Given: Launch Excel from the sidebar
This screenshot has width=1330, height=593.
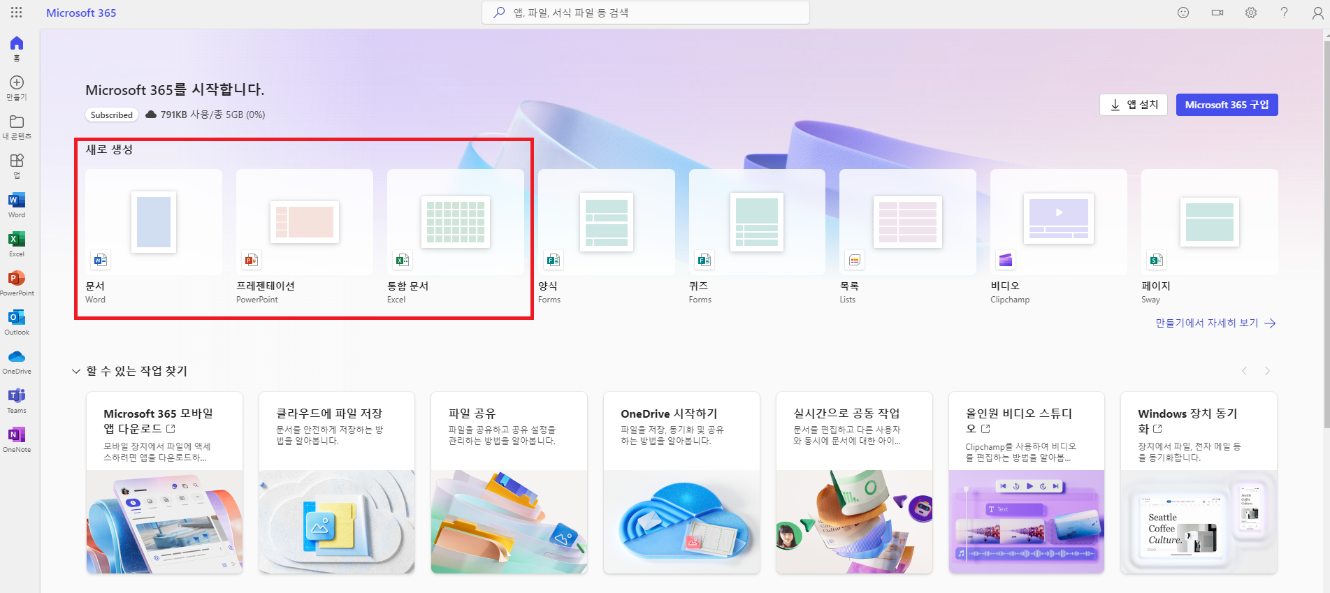Looking at the screenshot, I should (x=17, y=244).
